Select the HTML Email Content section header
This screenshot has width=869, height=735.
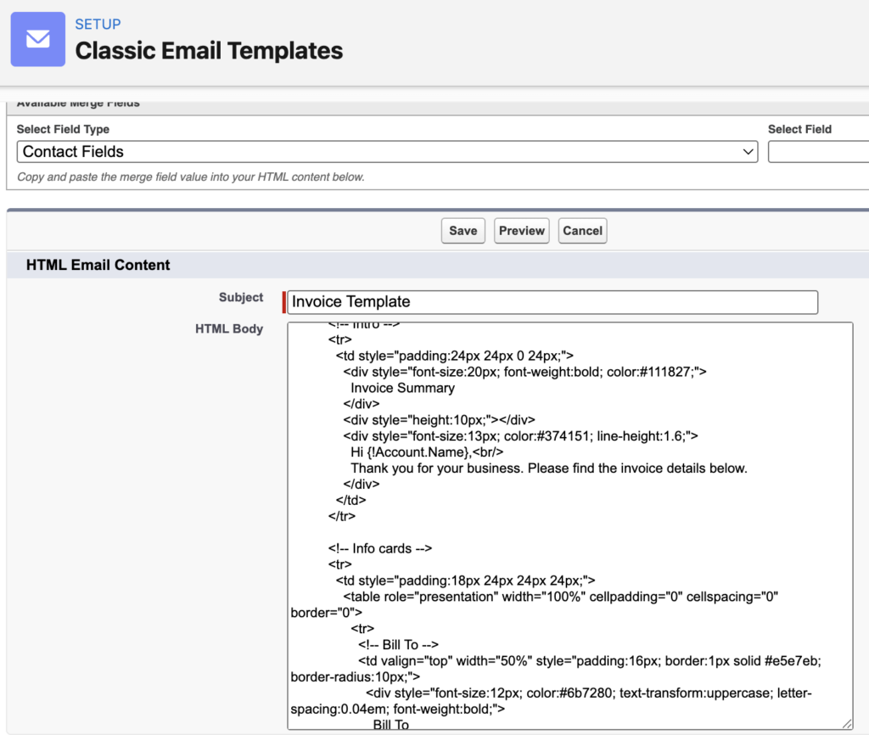click(x=98, y=265)
